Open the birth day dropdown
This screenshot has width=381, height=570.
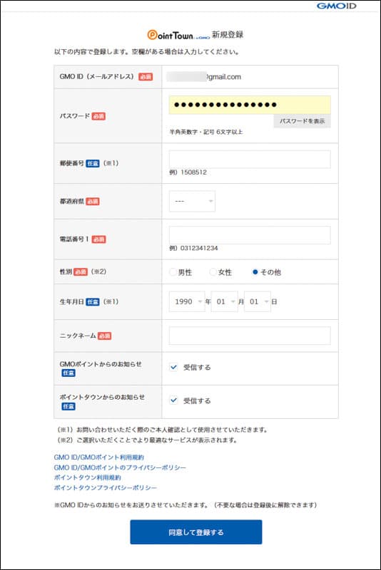[x=258, y=301]
